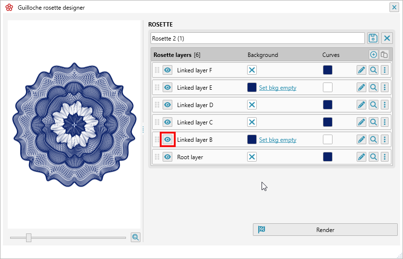Click the rosette preview image
Screen dimensions: 403x259
click(x=74, y=124)
